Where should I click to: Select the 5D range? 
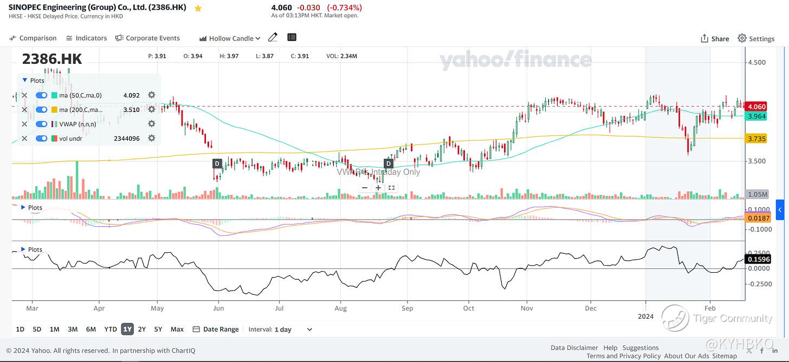pyautogui.click(x=37, y=329)
